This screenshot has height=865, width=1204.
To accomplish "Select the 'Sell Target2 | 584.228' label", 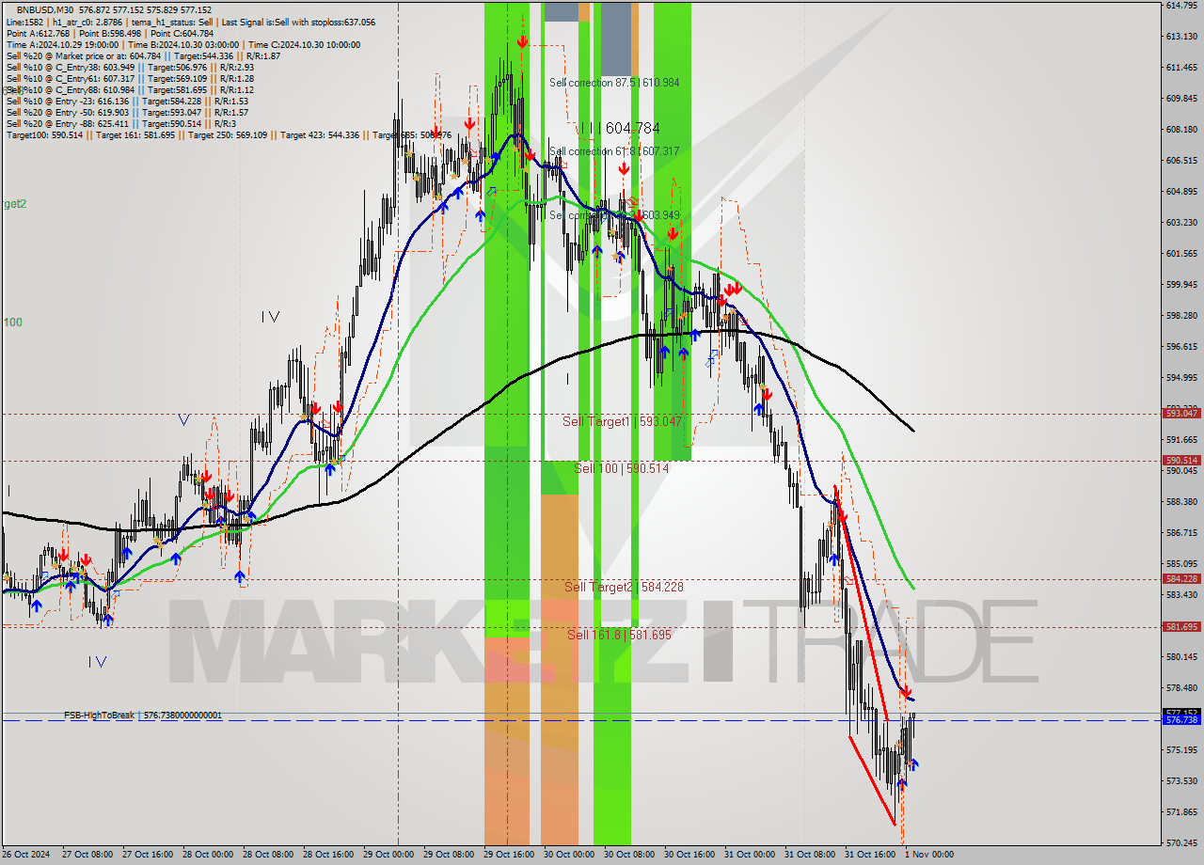I will coord(624,587).
